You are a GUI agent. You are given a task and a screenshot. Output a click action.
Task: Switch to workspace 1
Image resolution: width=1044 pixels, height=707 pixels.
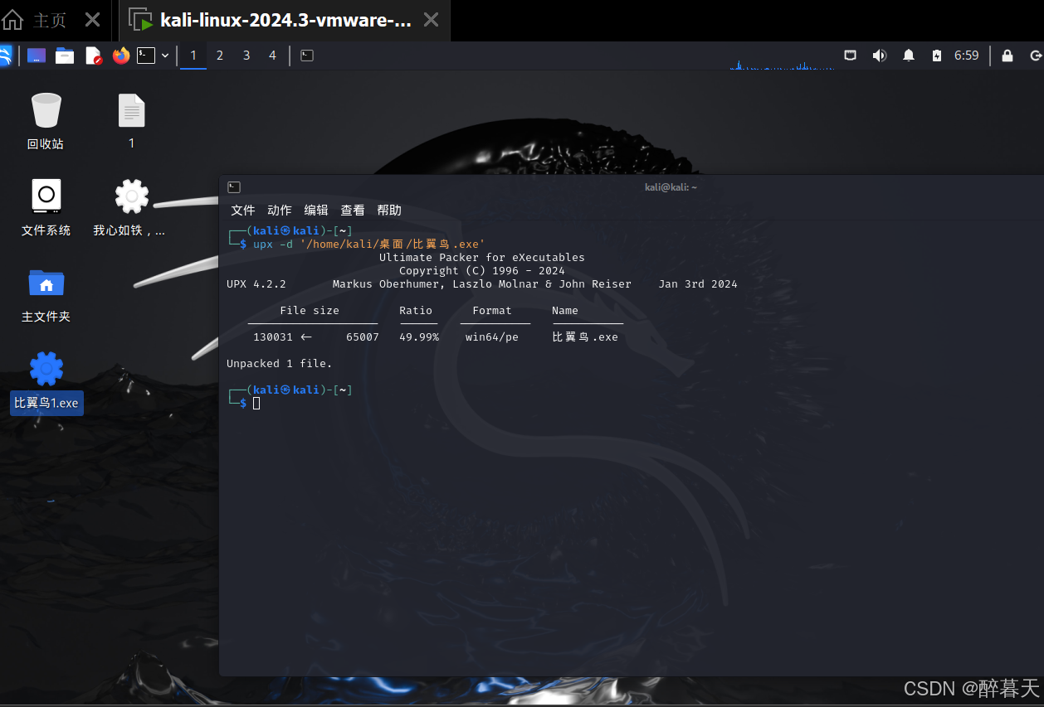pyautogui.click(x=193, y=56)
